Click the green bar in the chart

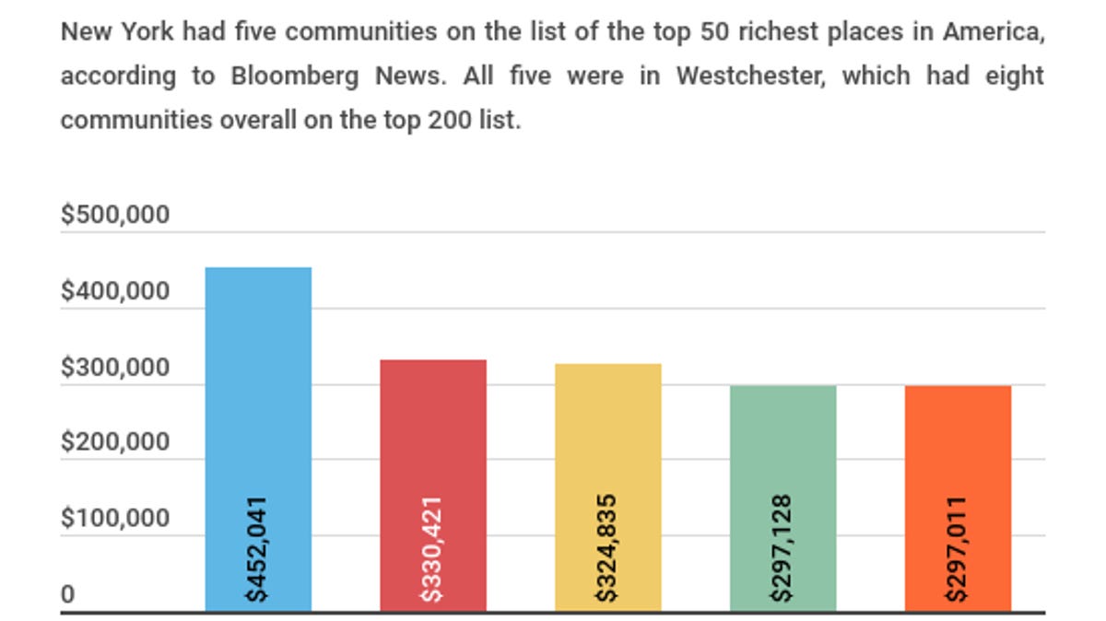pos(783,433)
